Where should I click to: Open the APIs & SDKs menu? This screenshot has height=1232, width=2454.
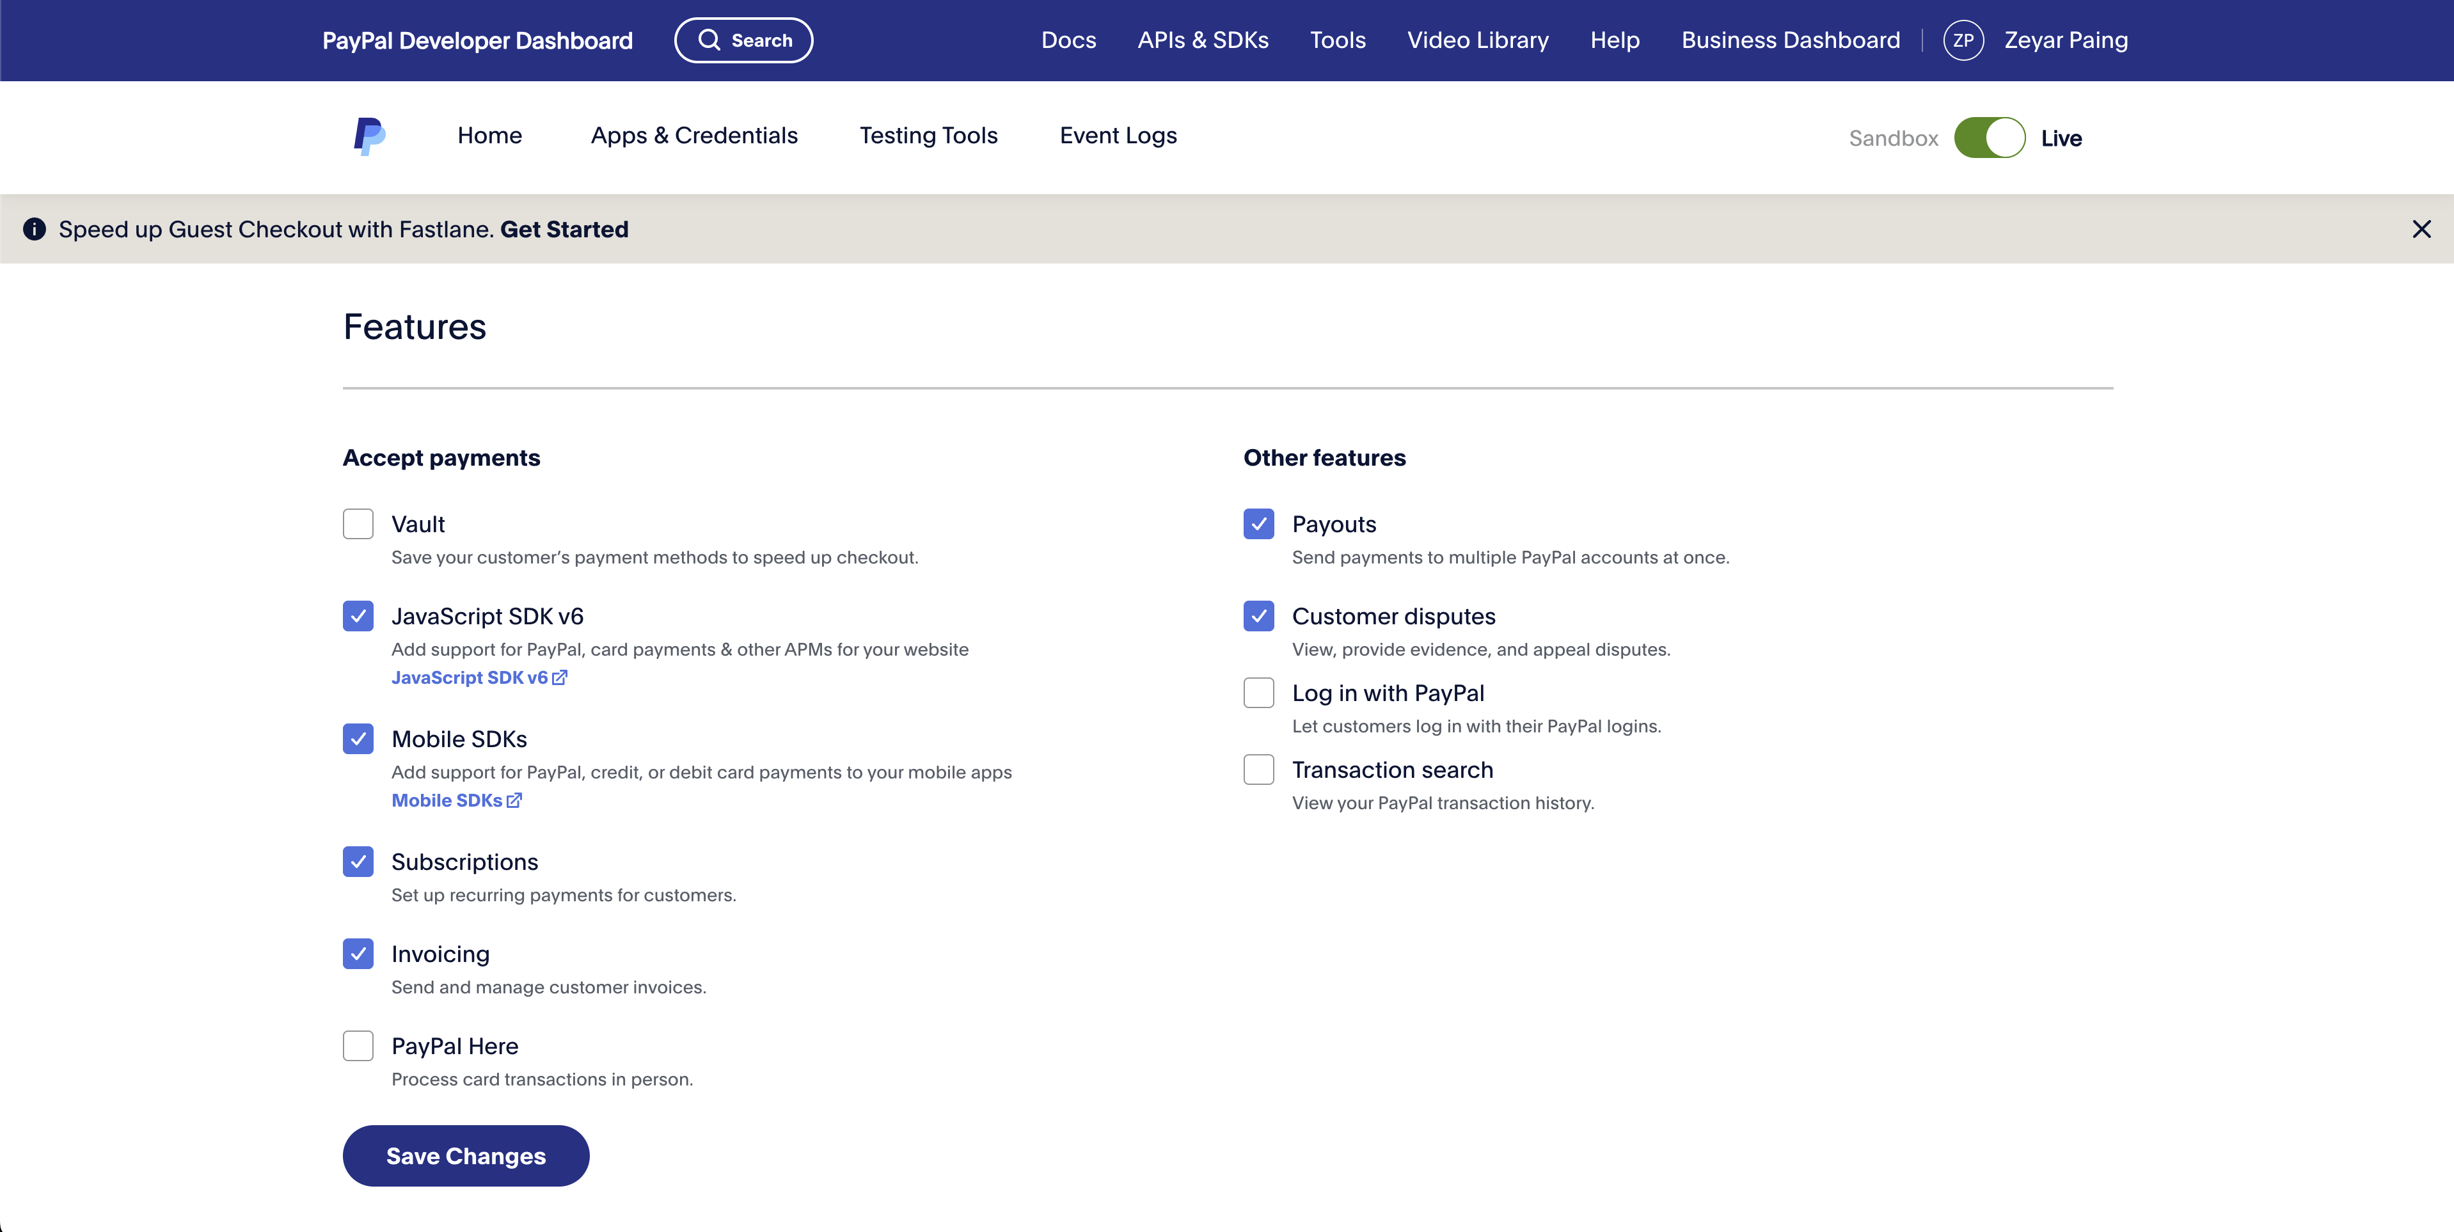(1202, 40)
